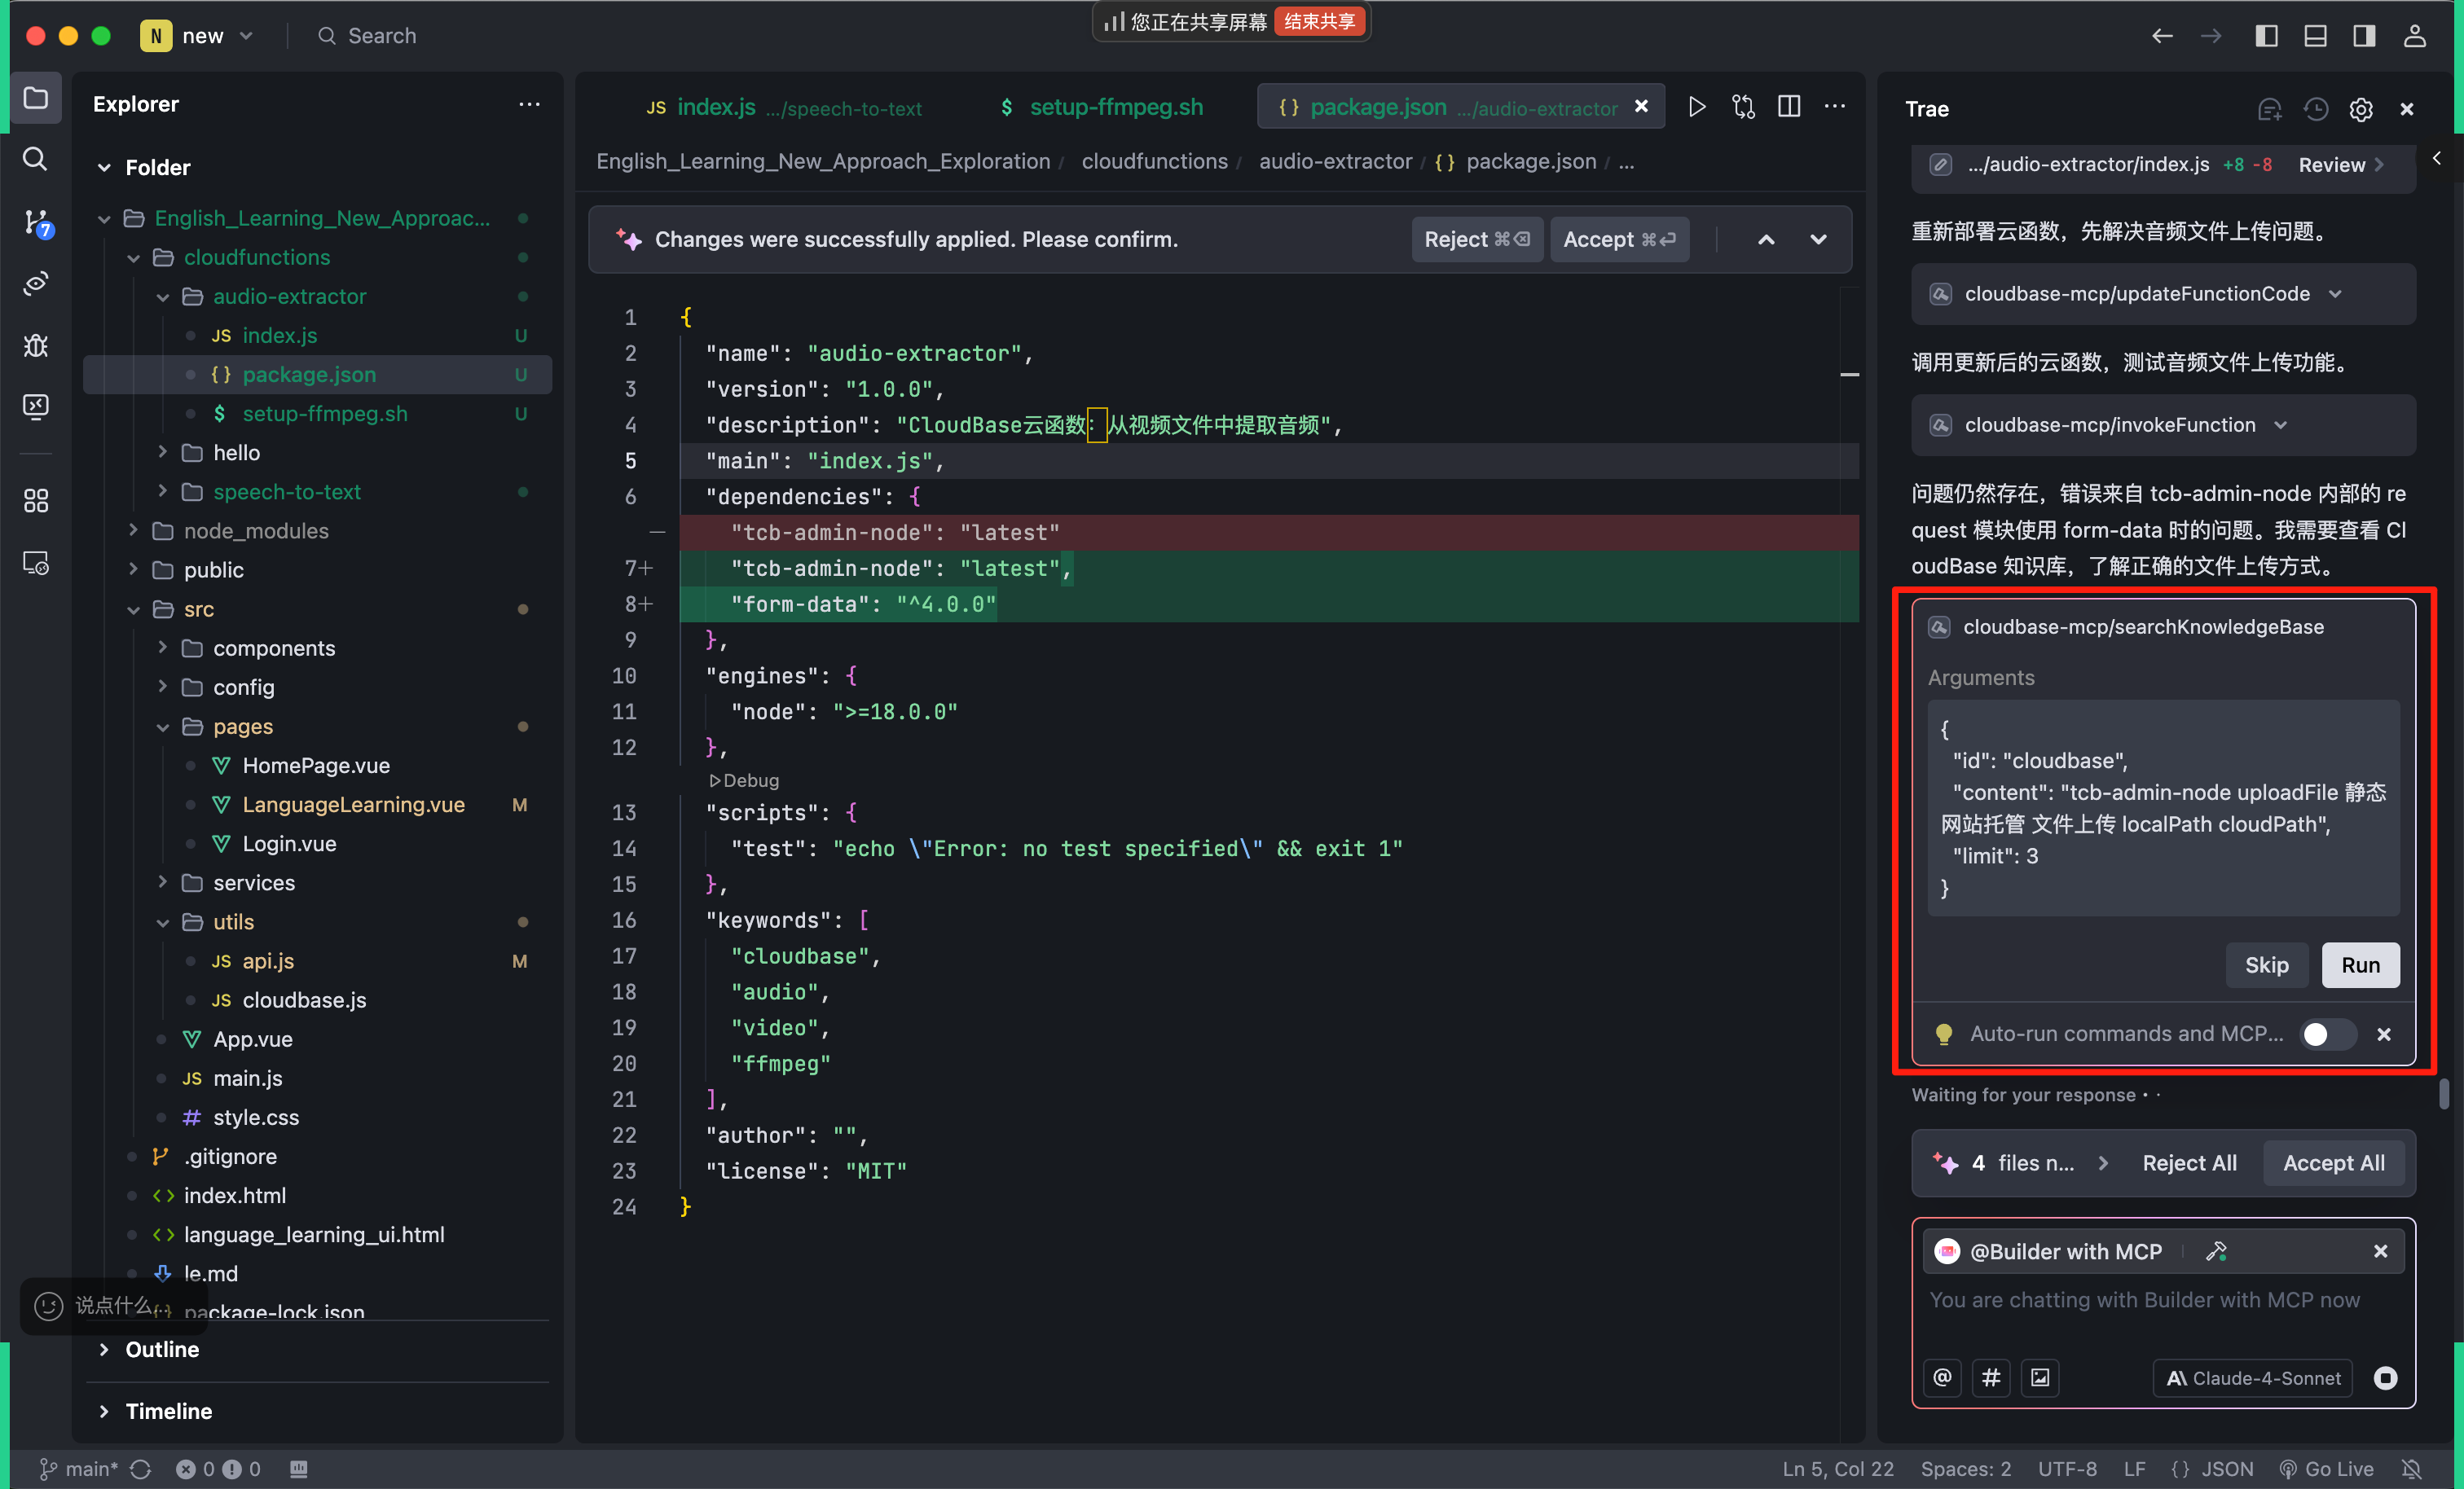Open the user account icon
Image resolution: width=2464 pixels, height=1489 pixels.
click(2414, 36)
